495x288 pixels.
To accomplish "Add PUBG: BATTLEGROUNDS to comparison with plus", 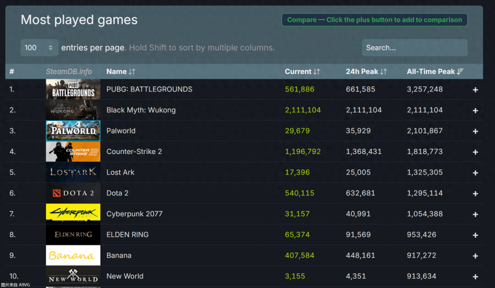I will pos(475,90).
